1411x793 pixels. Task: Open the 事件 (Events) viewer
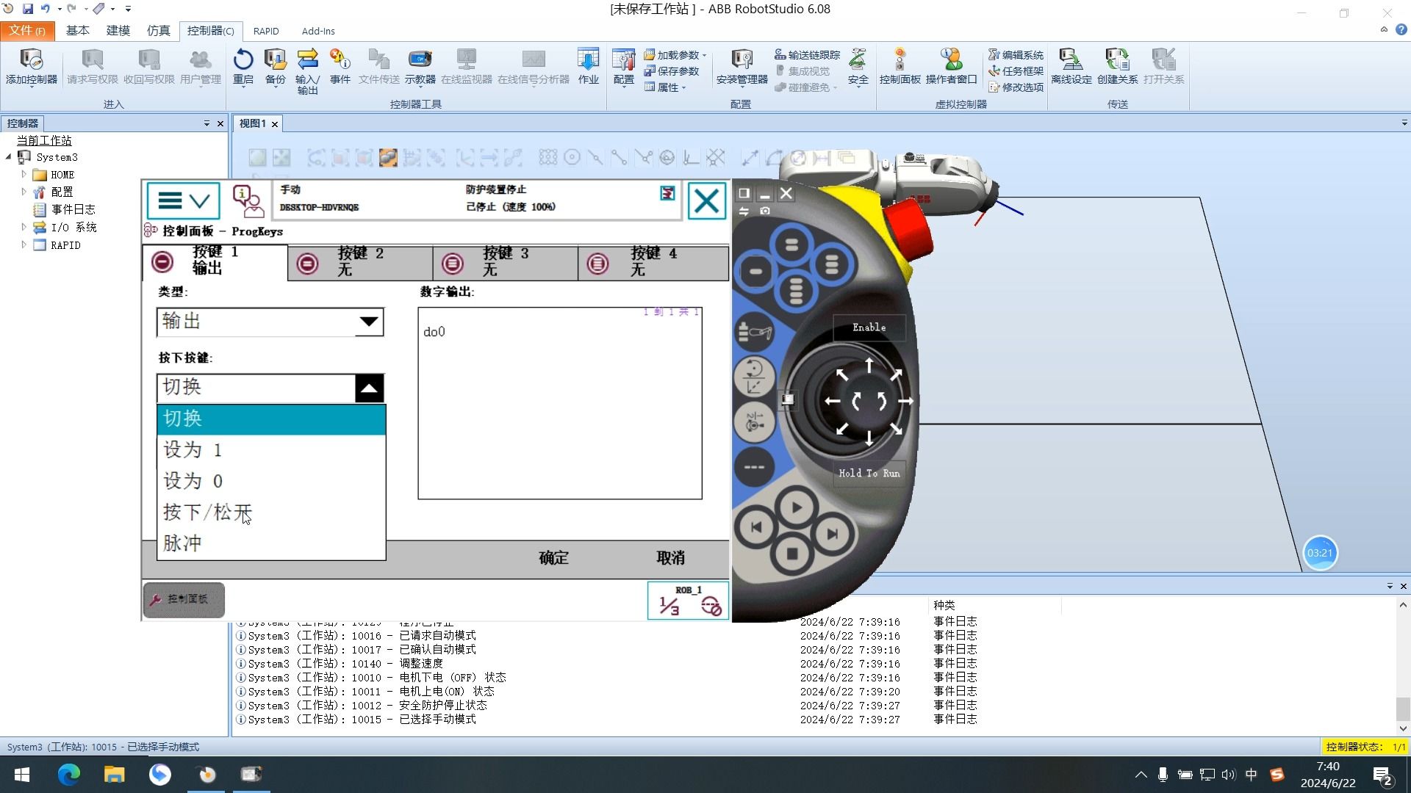(340, 66)
